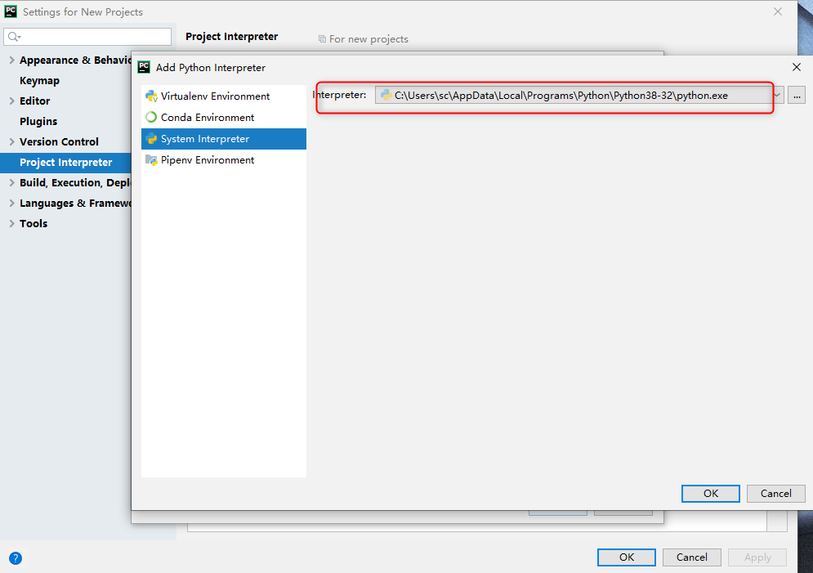Expand Appearance & Behavior tree node
Image resolution: width=813 pixels, height=573 pixels.
[x=11, y=60]
